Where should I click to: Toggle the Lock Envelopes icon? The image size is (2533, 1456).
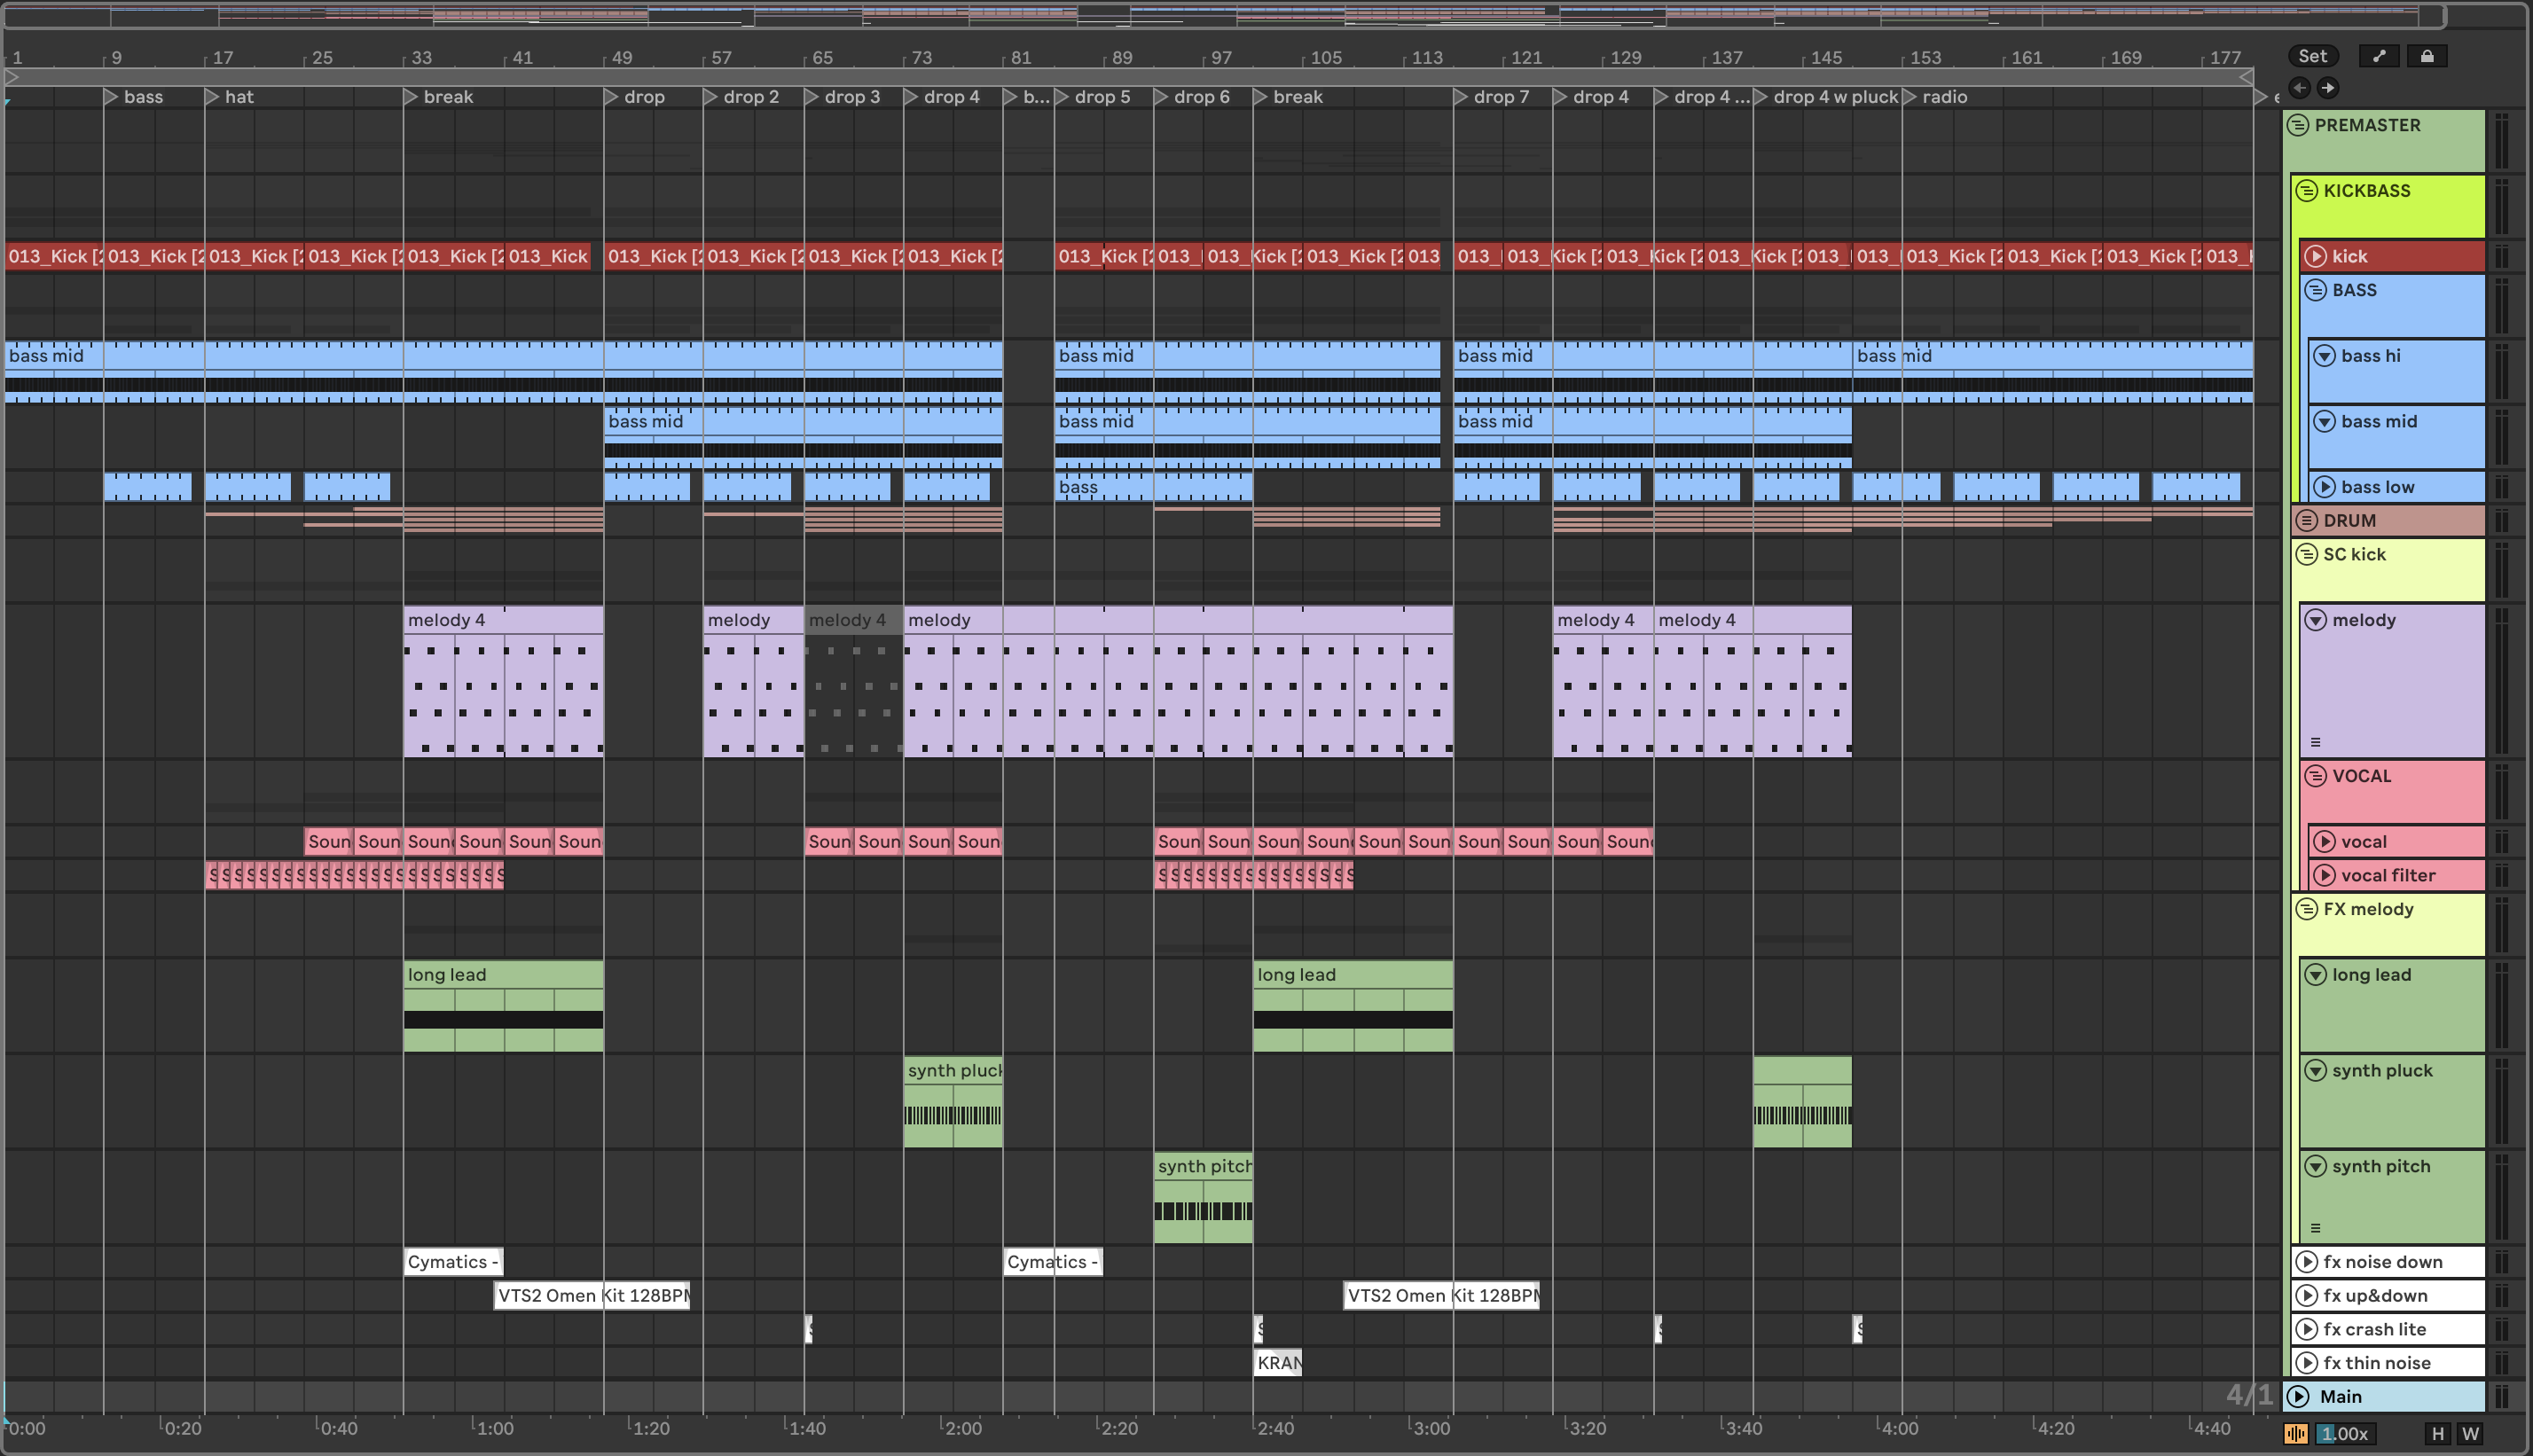coord(2426,56)
